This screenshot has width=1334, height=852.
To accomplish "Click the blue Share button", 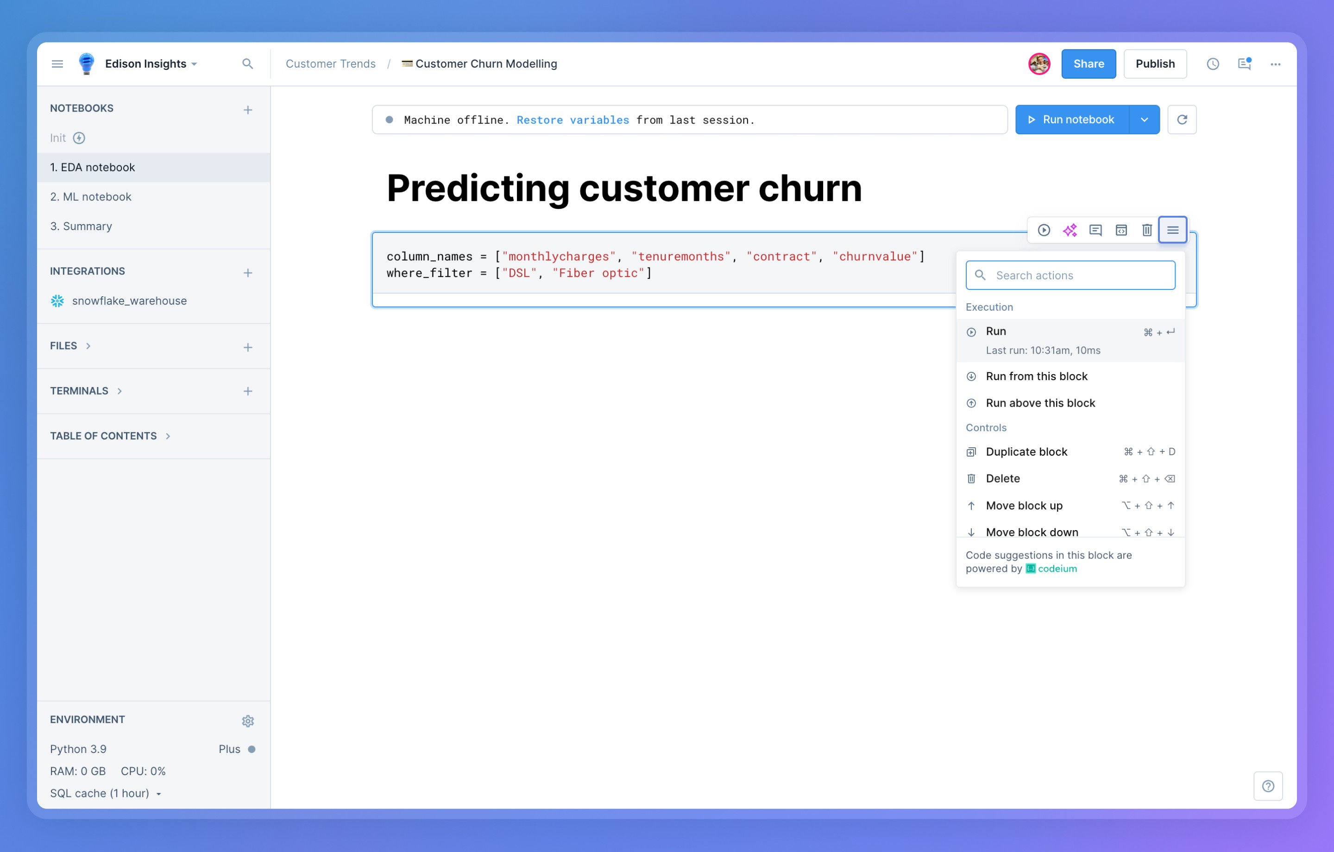I will tap(1088, 64).
